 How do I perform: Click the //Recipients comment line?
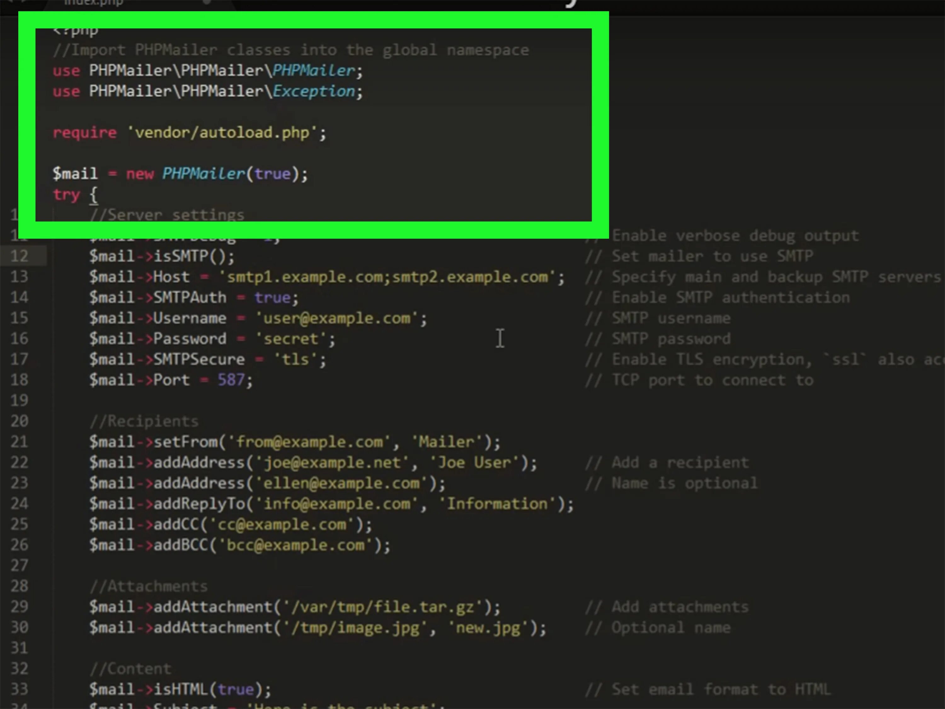click(x=145, y=421)
